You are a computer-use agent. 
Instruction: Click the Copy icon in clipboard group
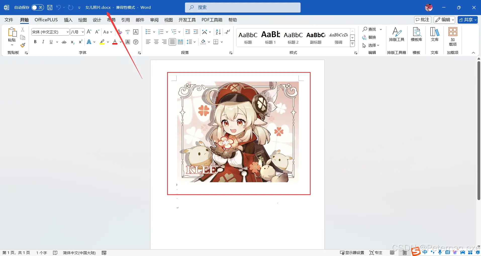coord(23,37)
